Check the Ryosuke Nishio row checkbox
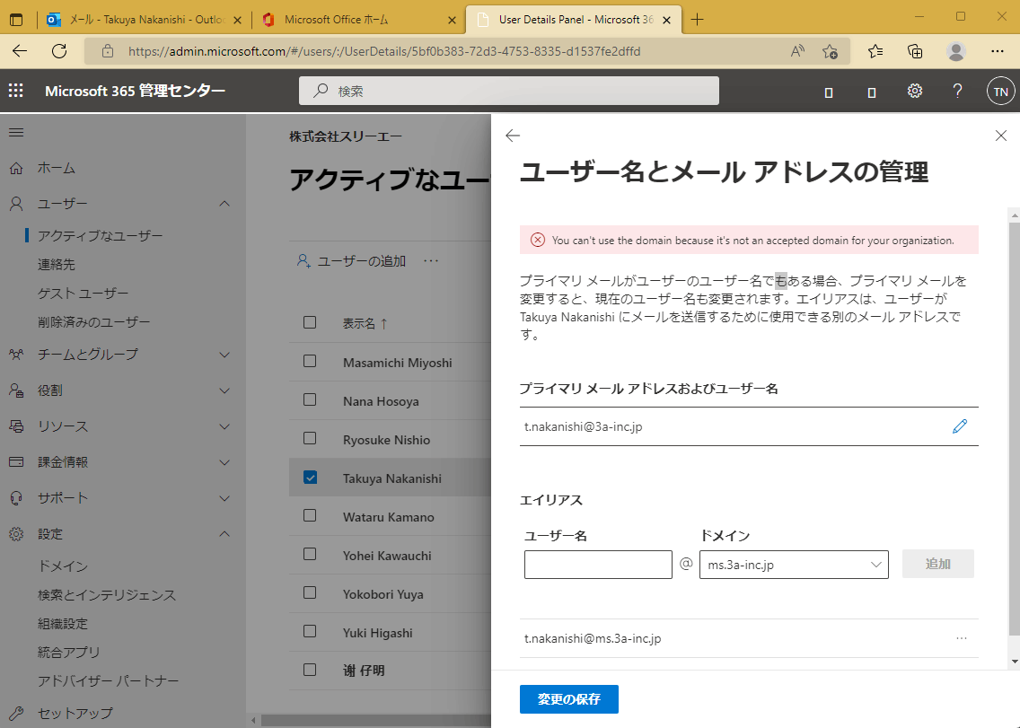Viewport: 1020px width, 728px height. [x=310, y=438]
